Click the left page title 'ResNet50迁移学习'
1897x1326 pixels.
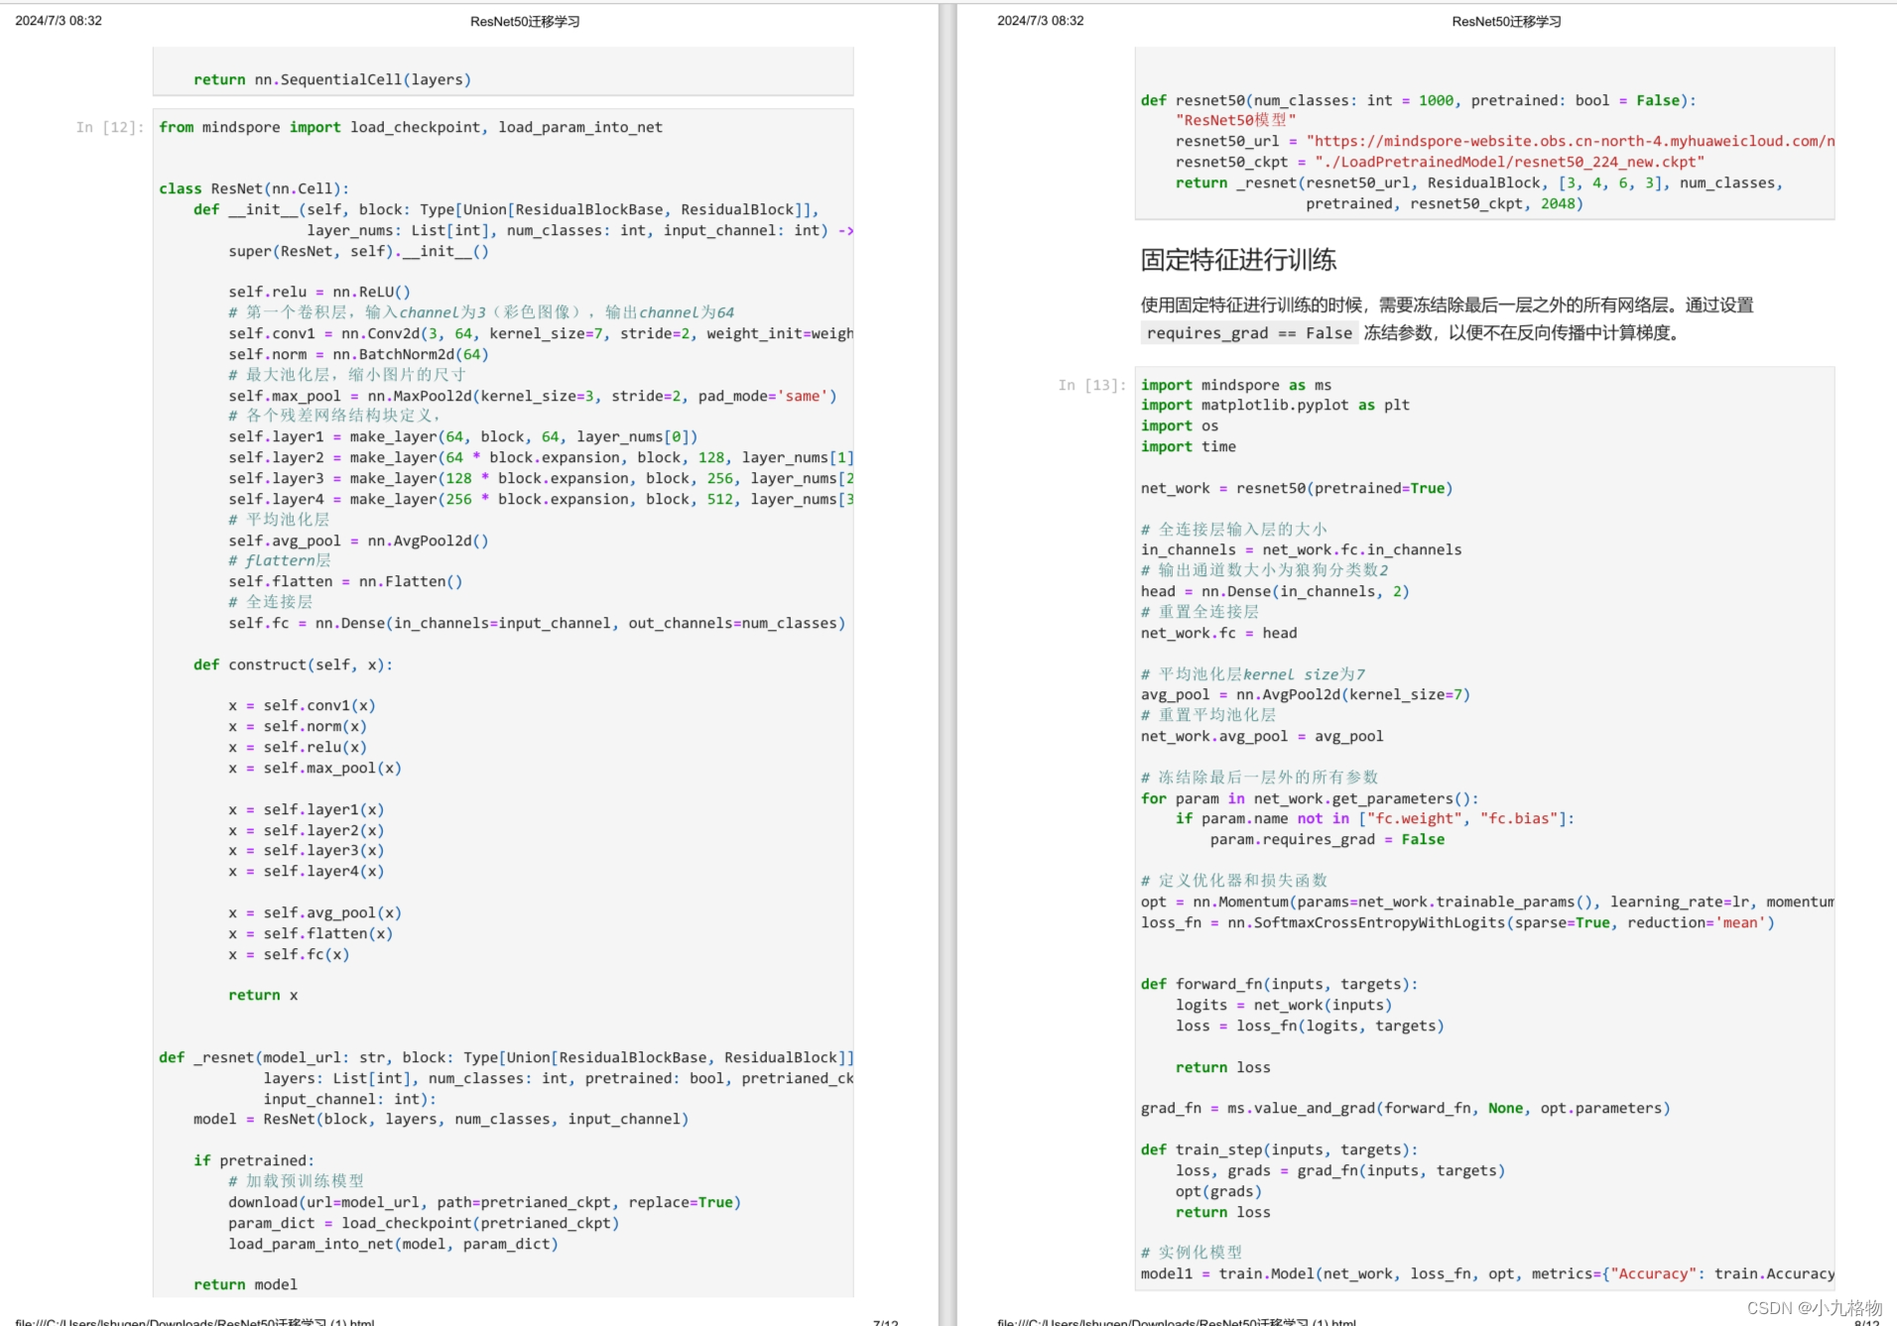(525, 21)
